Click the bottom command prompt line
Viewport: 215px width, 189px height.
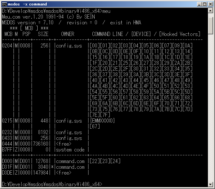coord(52,185)
